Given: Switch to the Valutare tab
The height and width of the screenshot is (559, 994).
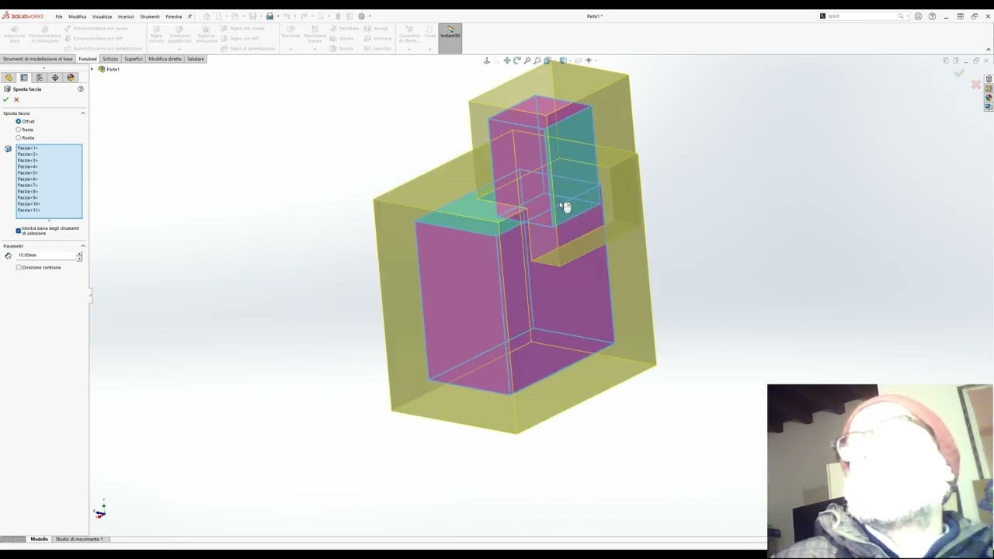Looking at the screenshot, I should point(196,59).
